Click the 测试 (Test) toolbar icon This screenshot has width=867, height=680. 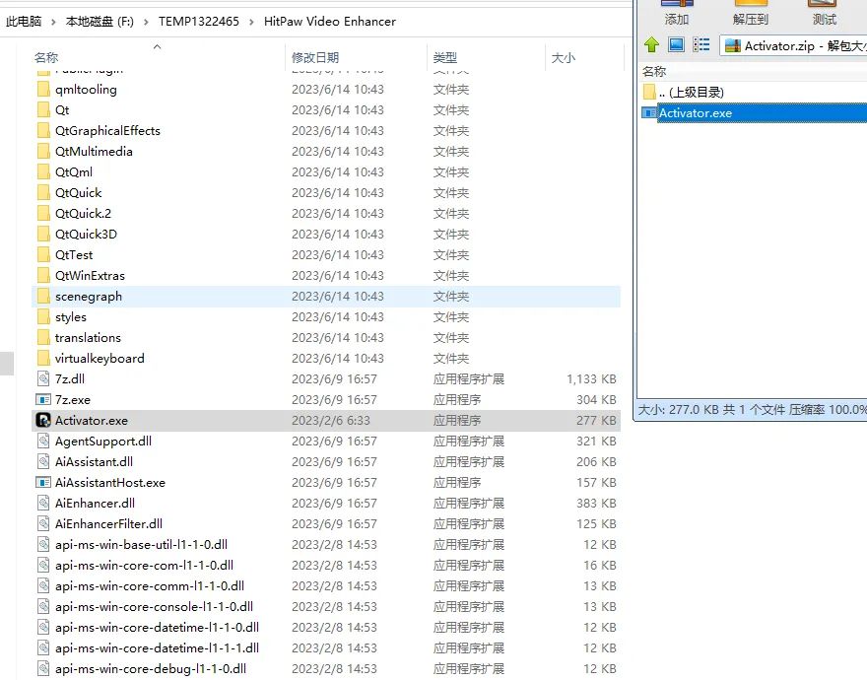(824, 13)
